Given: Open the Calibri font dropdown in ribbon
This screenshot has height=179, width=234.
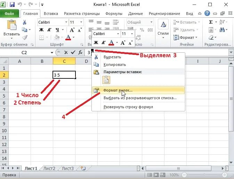Looking at the screenshot, I should coord(66,22).
